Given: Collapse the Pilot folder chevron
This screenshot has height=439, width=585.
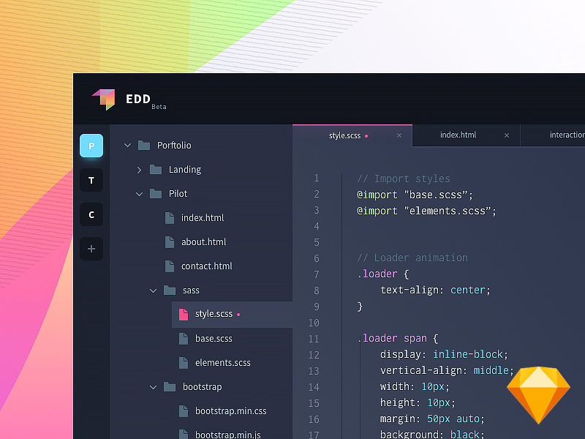Looking at the screenshot, I should (x=139, y=194).
